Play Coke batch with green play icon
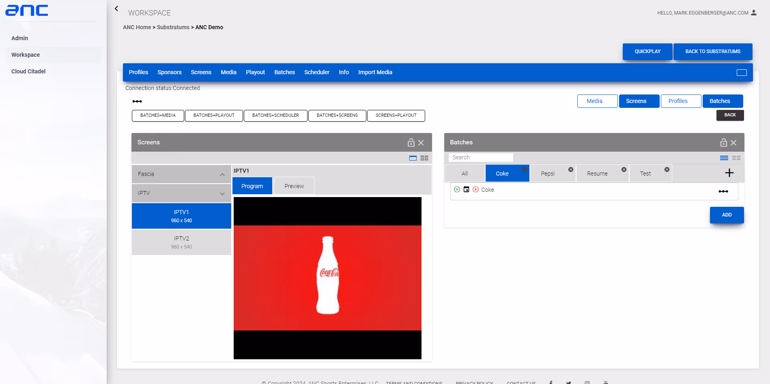770x384 pixels. (457, 189)
